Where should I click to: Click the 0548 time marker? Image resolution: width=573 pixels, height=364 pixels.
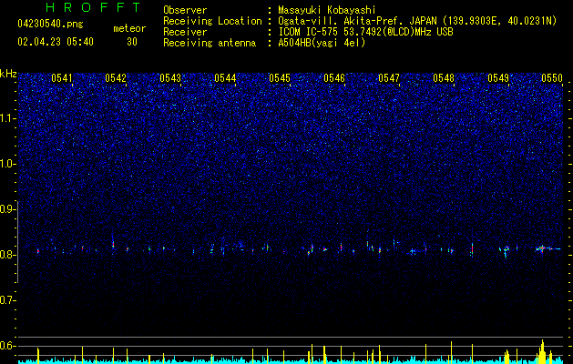[x=444, y=78]
